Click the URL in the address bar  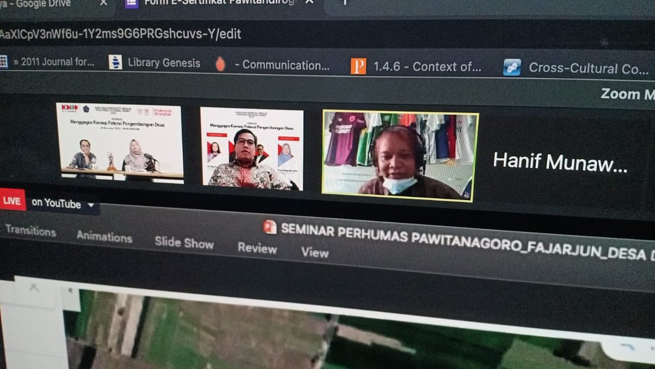(x=120, y=34)
